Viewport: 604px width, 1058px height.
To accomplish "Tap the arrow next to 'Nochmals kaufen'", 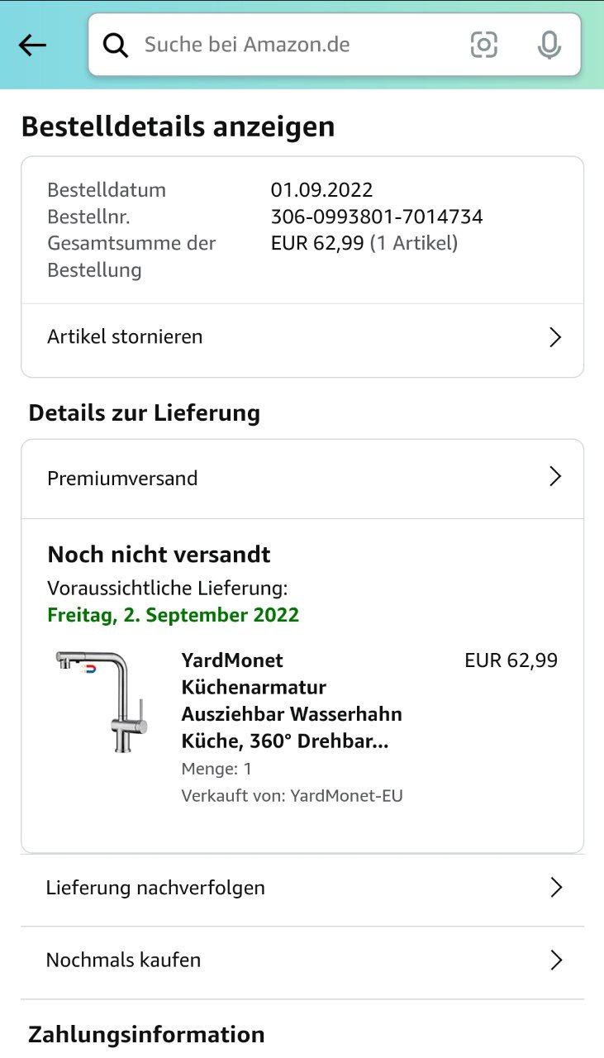I will [556, 960].
